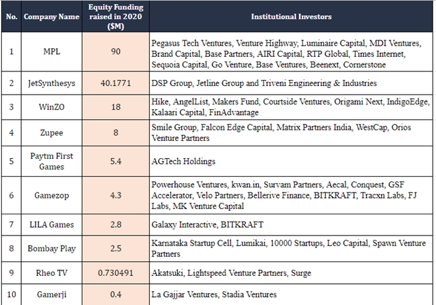The width and height of the screenshot is (436, 305).
Task: Click Gamezop's 4.3 funding value
Action: pos(115,196)
